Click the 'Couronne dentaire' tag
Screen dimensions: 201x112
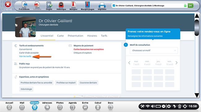click(x=88, y=83)
